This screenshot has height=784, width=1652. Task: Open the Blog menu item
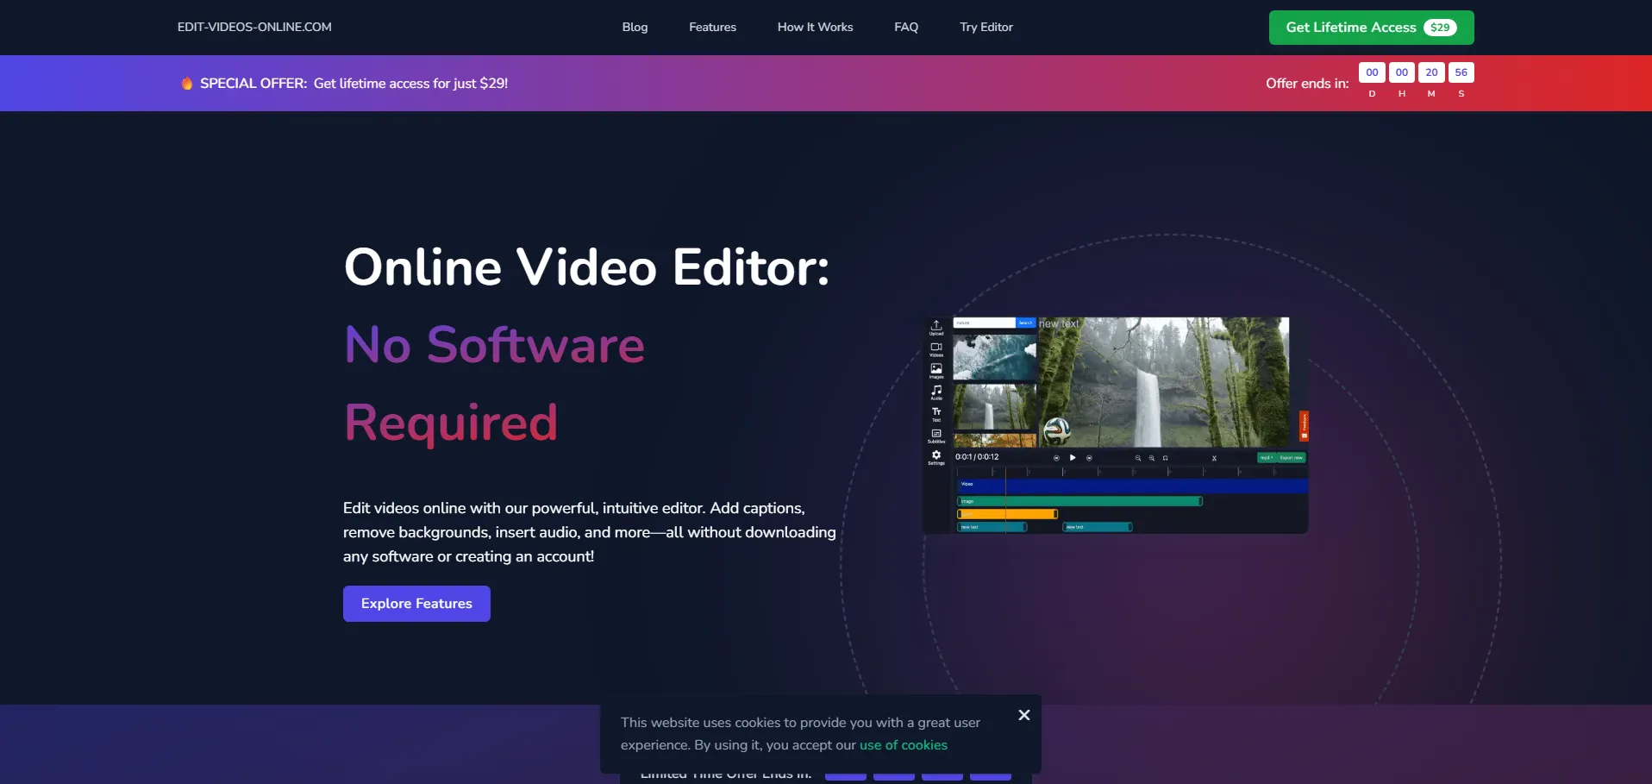click(x=635, y=28)
